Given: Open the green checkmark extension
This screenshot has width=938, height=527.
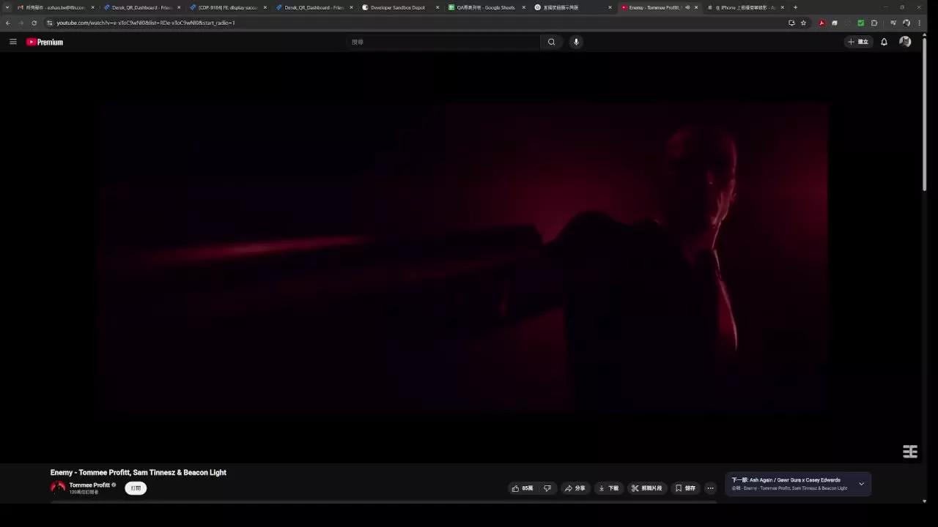Looking at the screenshot, I should 860,23.
